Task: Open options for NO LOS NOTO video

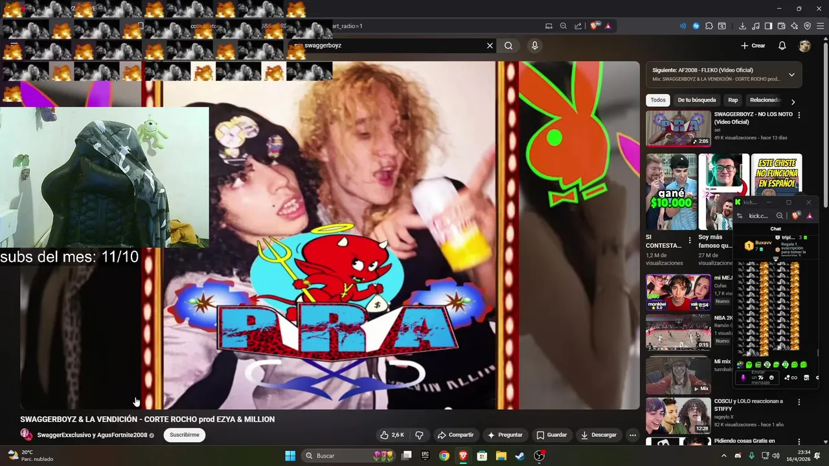Action: pos(799,115)
